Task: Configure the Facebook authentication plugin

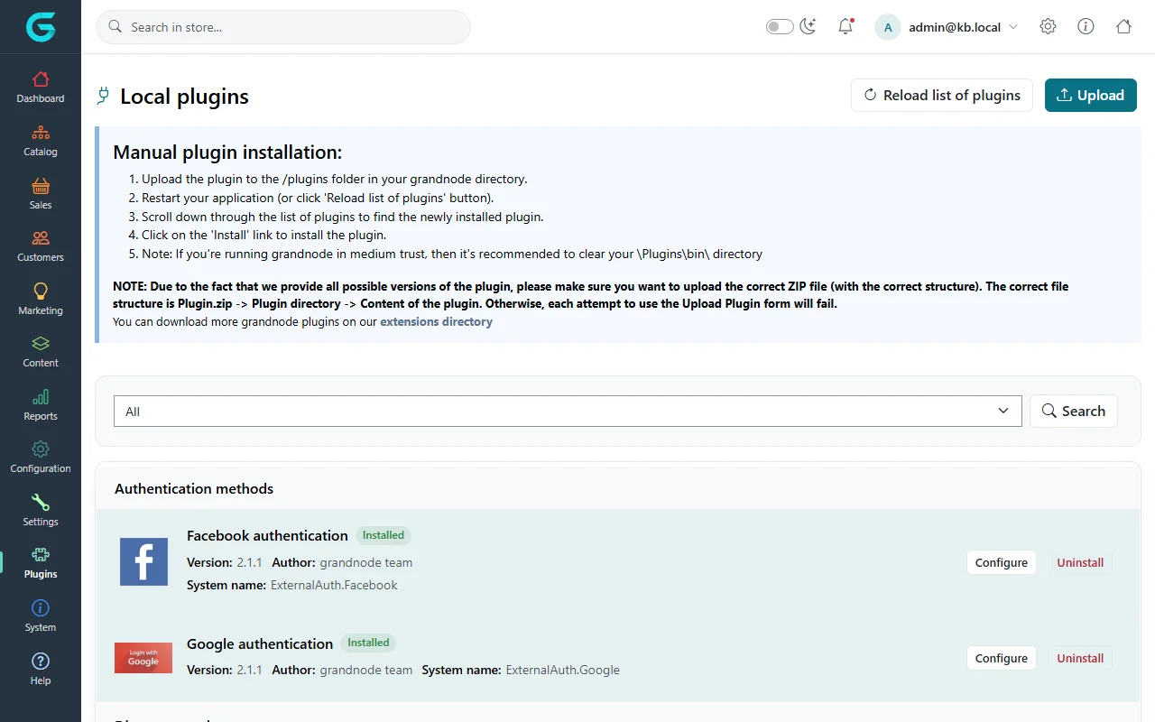Action: click(x=1002, y=562)
